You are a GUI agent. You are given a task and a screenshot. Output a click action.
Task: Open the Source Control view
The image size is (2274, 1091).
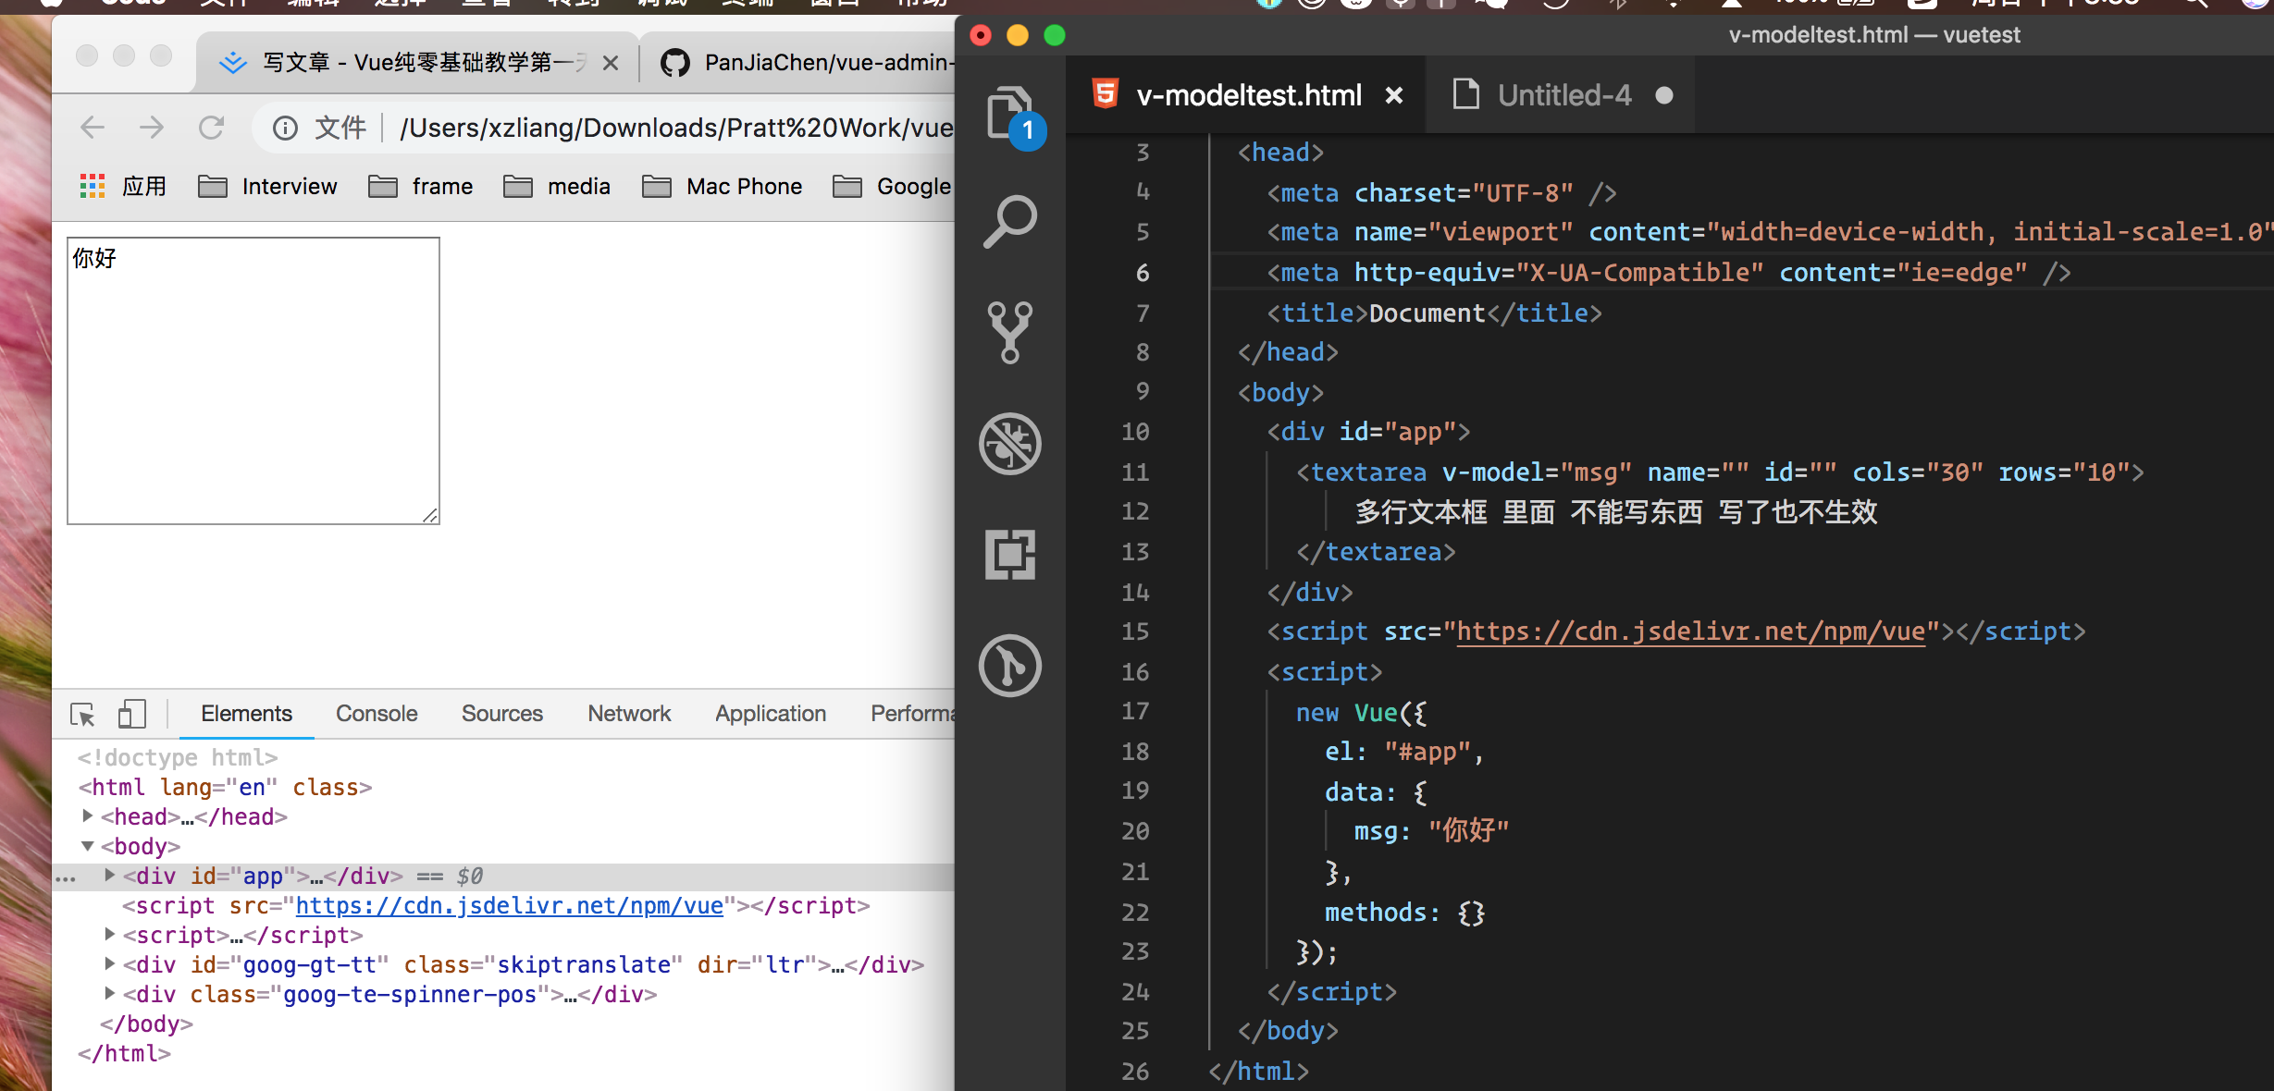tap(1009, 333)
